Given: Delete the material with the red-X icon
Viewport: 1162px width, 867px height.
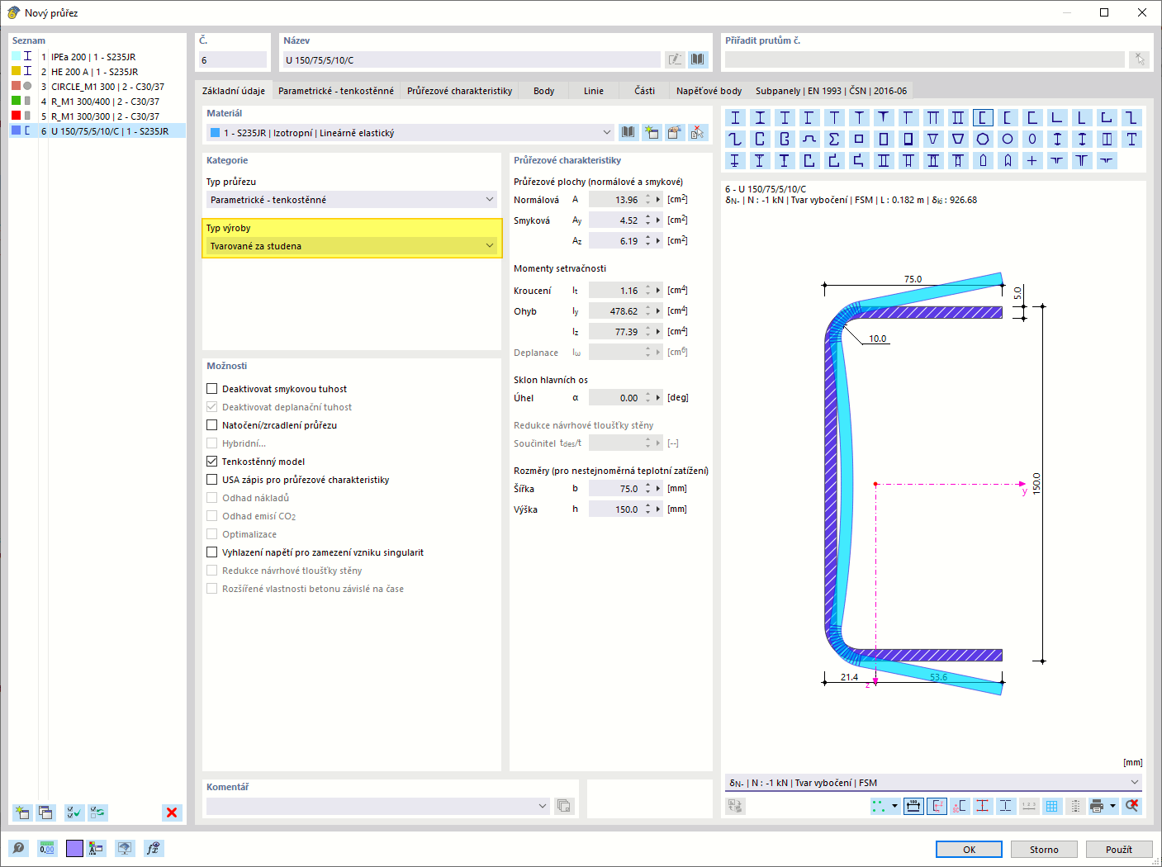Looking at the screenshot, I should tap(698, 133).
